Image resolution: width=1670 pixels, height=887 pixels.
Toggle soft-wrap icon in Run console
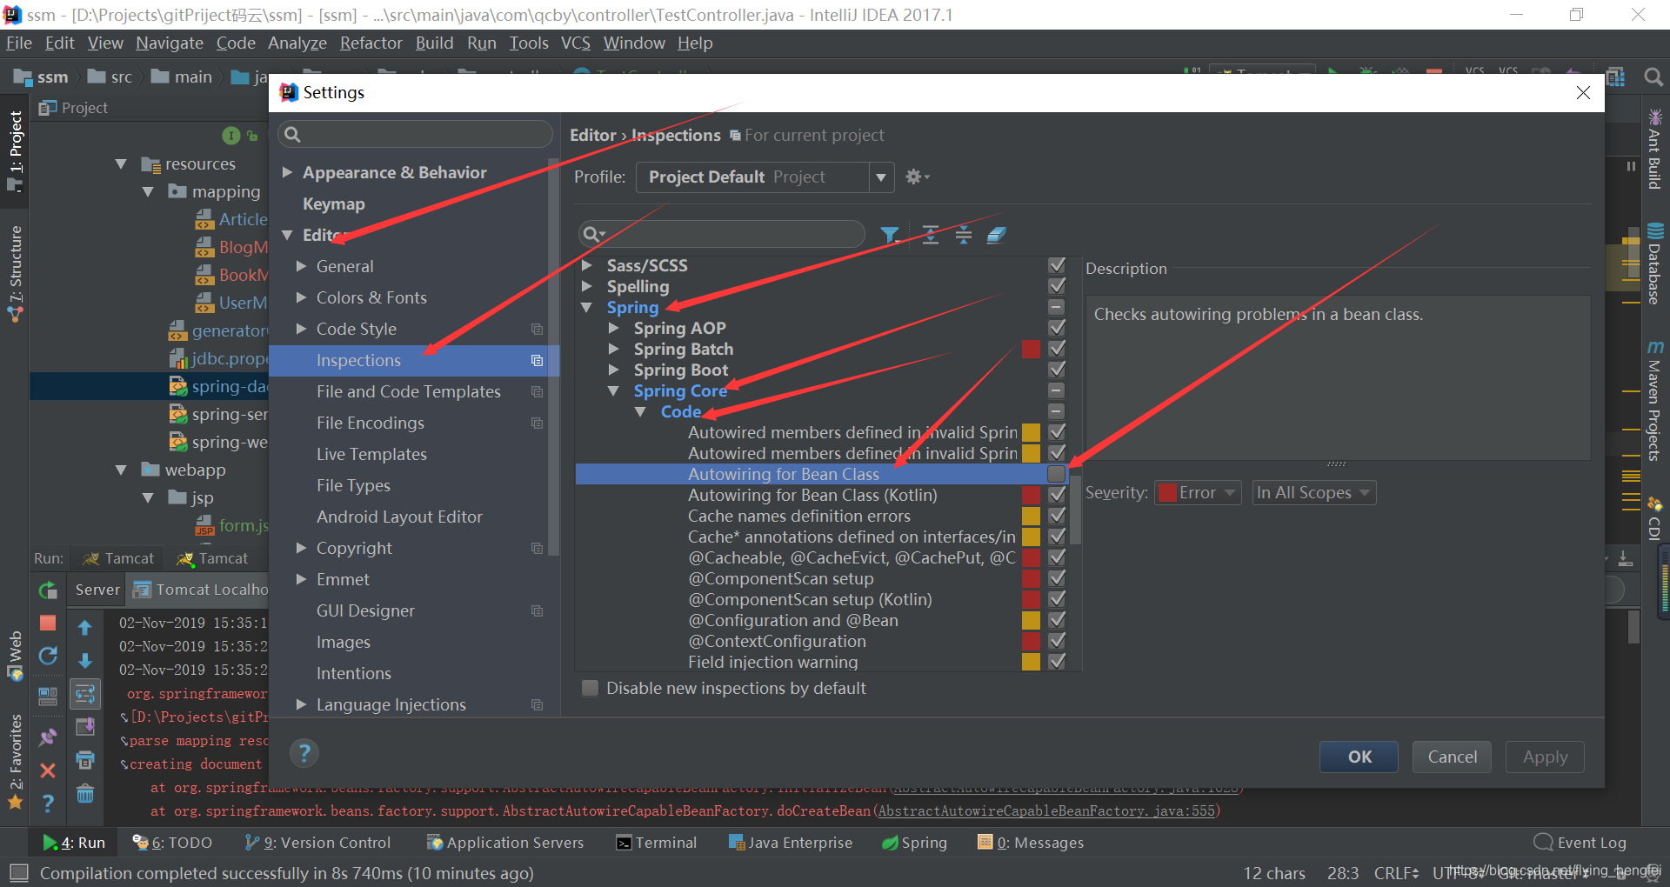tap(85, 694)
